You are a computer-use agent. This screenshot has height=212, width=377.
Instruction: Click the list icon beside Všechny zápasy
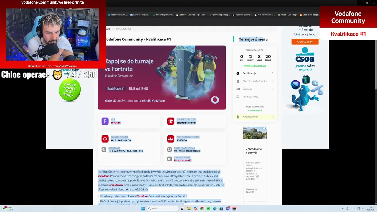238,97
